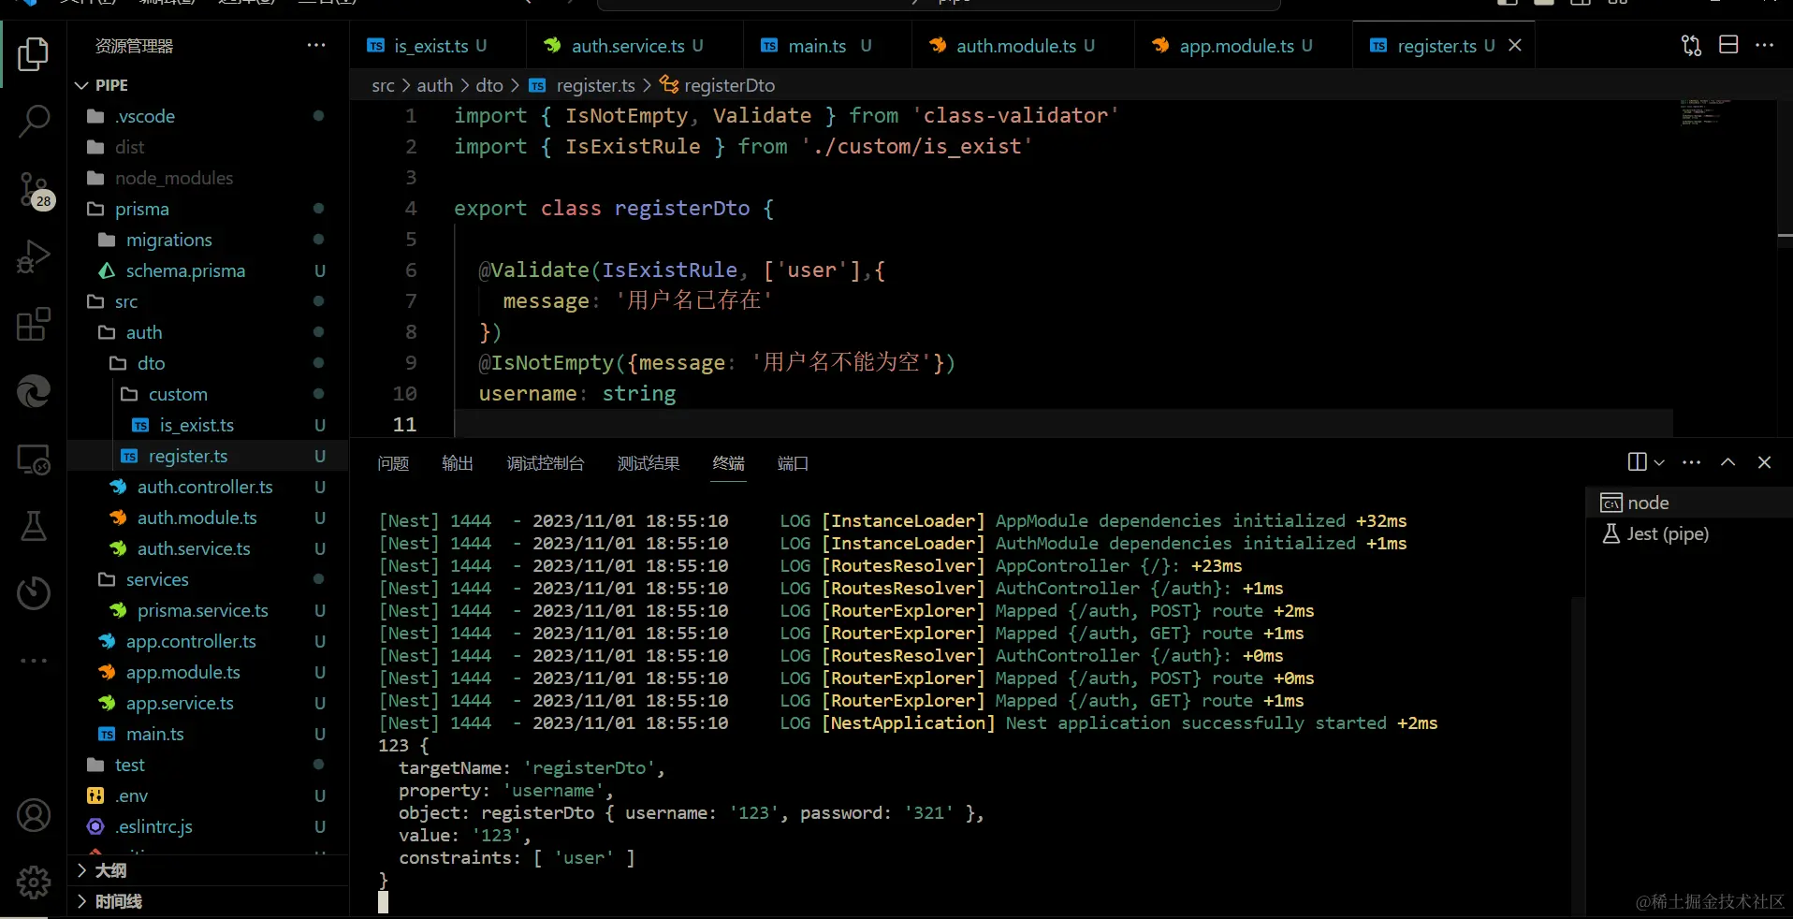Click the auth breadcrumb segment
This screenshot has width=1793, height=919.
(x=434, y=85)
